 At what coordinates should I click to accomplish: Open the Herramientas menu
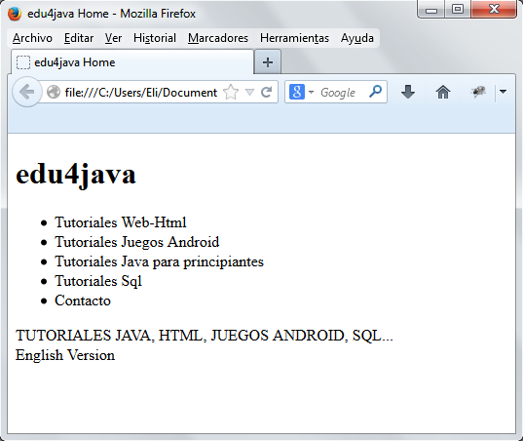(x=294, y=38)
